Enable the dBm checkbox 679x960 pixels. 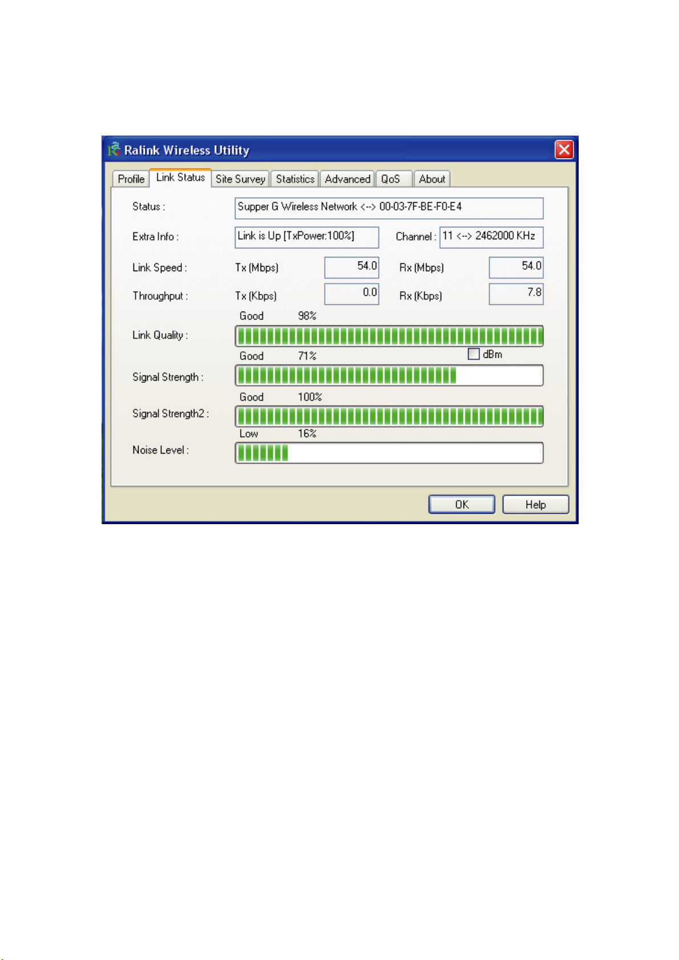pyautogui.click(x=474, y=354)
